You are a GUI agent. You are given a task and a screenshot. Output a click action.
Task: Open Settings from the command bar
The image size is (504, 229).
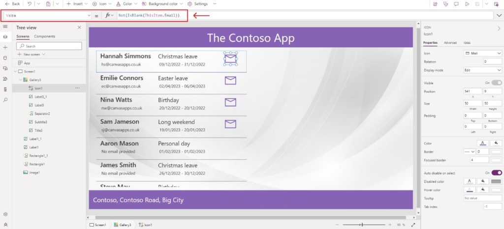point(197,4)
